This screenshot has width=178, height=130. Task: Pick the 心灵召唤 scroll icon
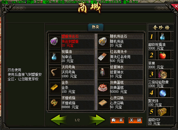(x=103, y=103)
